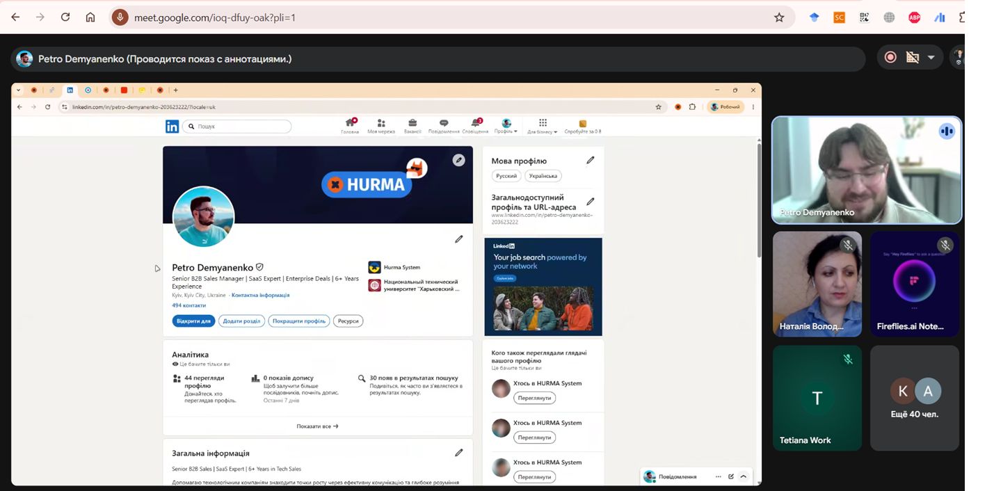Open the outer browser's home page button
Image resolution: width=994 pixels, height=491 pixels.
click(x=90, y=17)
